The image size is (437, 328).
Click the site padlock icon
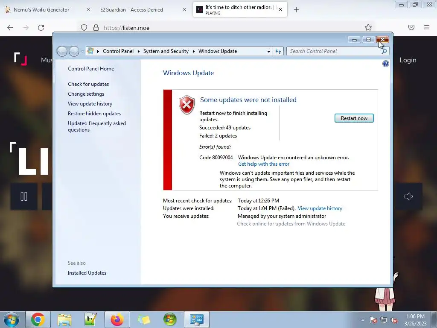coord(96,27)
